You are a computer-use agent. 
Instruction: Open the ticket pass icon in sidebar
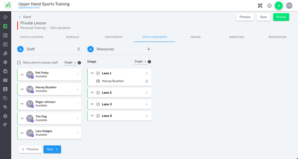tap(5, 80)
